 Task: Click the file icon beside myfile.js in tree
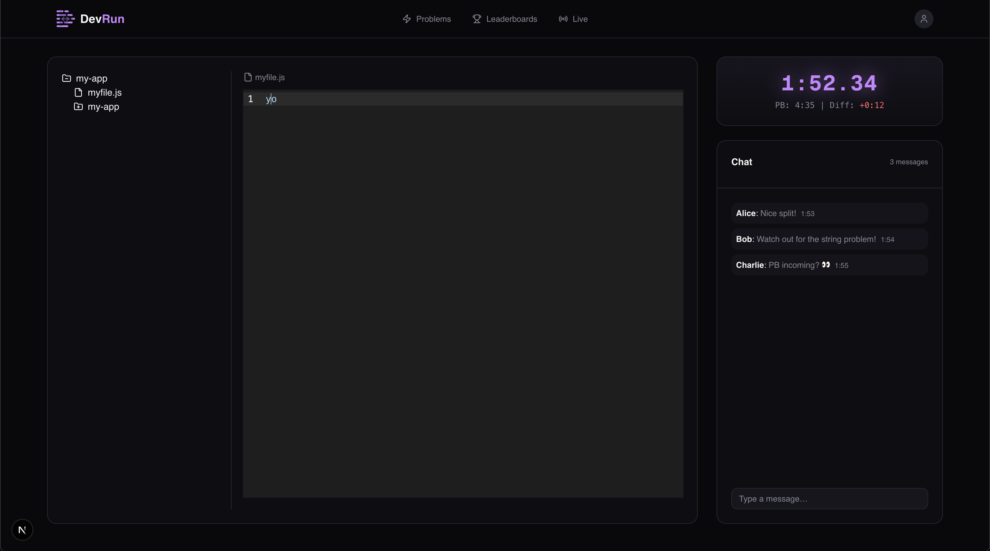[x=78, y=92]
